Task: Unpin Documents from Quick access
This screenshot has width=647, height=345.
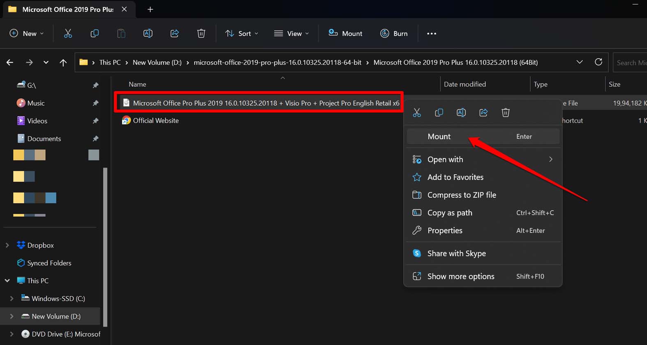Action: pos(95,139)
